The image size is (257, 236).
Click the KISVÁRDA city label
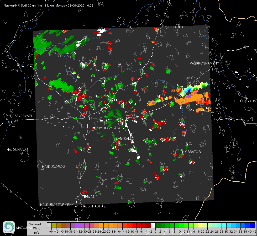[175, 27]
